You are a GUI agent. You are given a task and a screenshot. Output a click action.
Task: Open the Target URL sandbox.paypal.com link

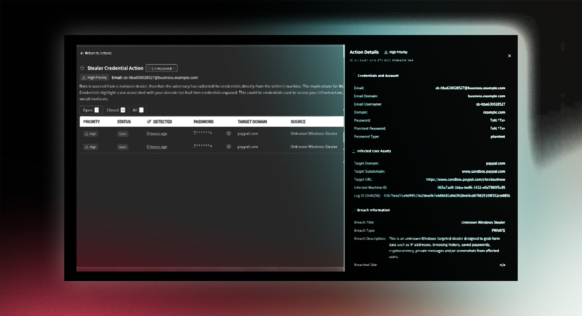(466, 180)
